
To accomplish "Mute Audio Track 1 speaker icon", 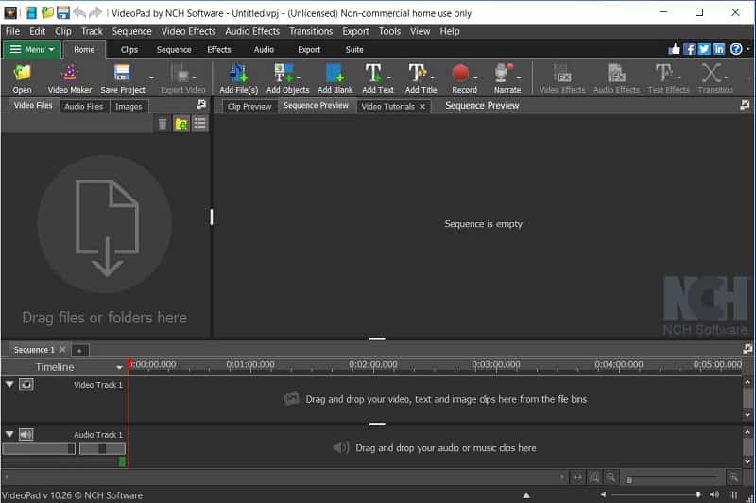I will (x=26, y=435).
